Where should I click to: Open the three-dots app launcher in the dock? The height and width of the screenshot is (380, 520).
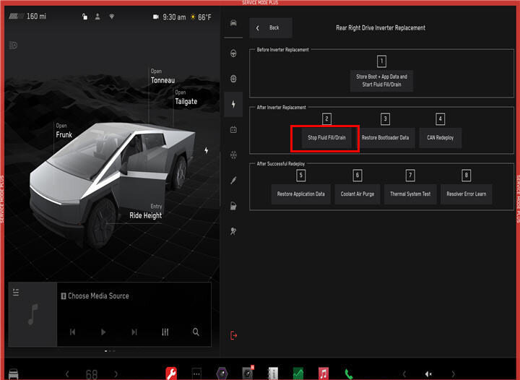(x=196, y=373)
